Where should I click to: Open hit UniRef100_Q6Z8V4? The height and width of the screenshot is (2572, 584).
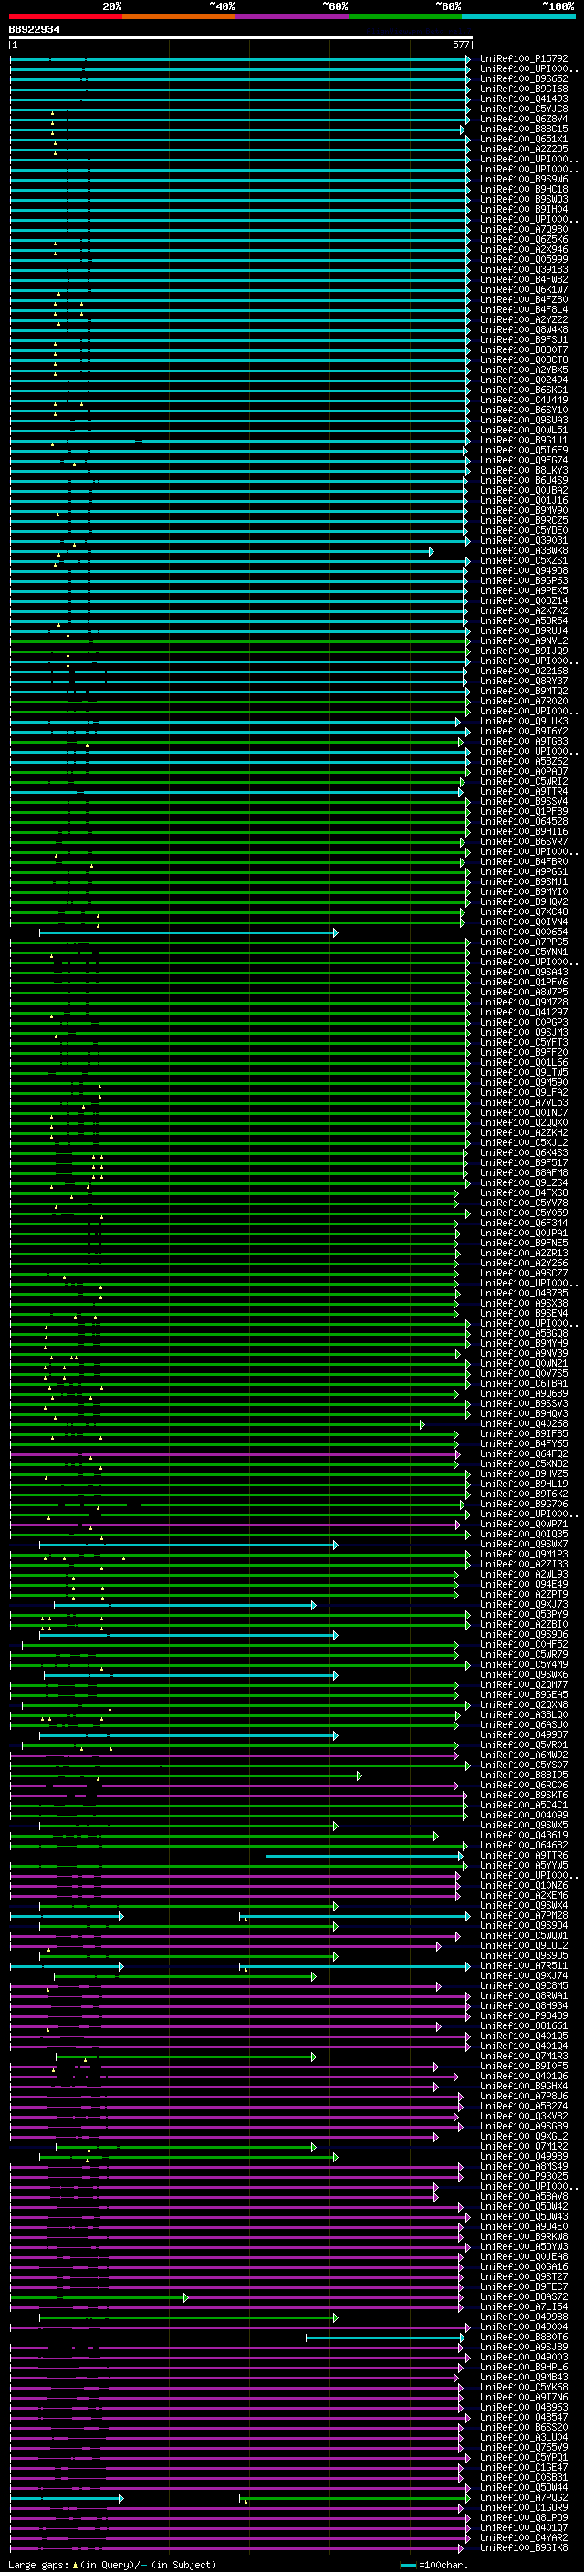pyautogui.click(x=524, y=119)
